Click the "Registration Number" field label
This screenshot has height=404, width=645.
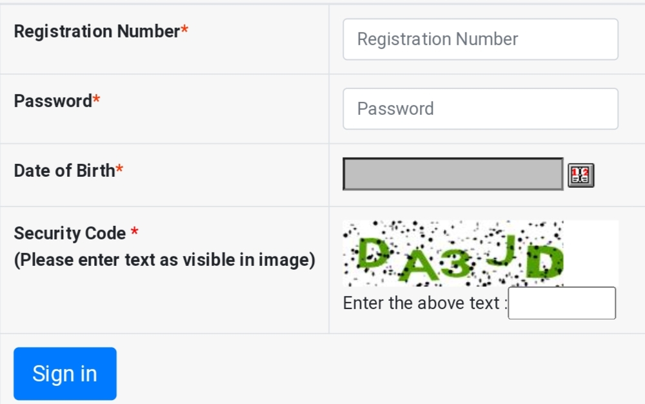tap(97, 31)
